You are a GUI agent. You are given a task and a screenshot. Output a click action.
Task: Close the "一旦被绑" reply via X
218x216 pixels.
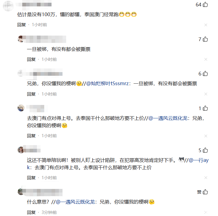[206, 60]
